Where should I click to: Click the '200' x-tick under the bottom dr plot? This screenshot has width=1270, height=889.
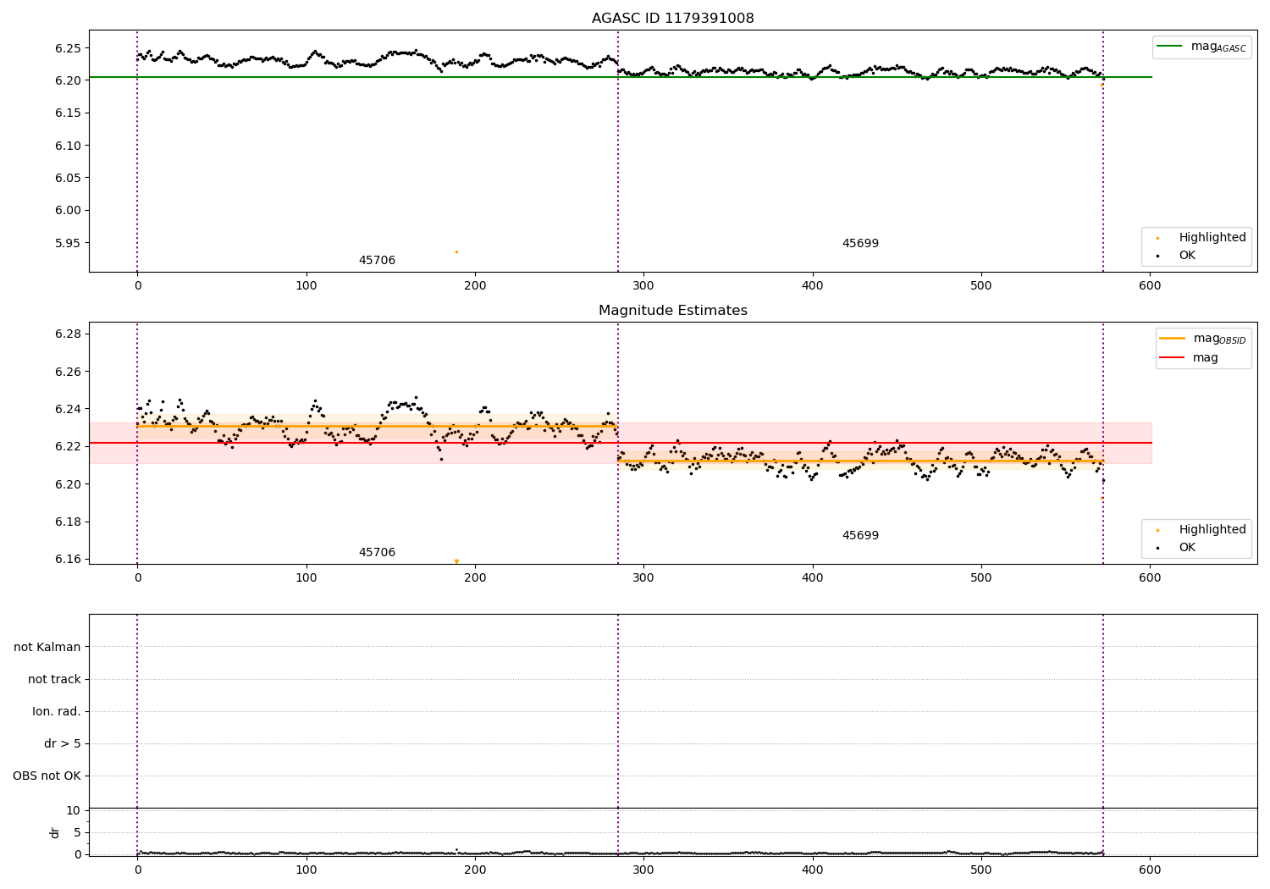(475, 871)
